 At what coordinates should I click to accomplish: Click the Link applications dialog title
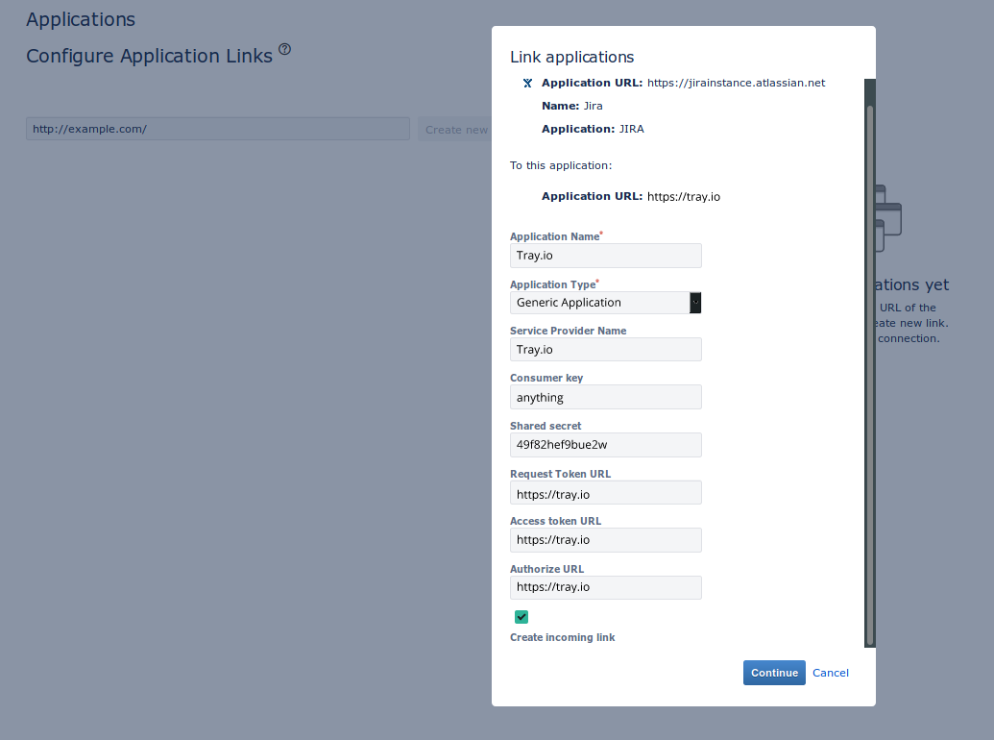[x=571, y=57]
